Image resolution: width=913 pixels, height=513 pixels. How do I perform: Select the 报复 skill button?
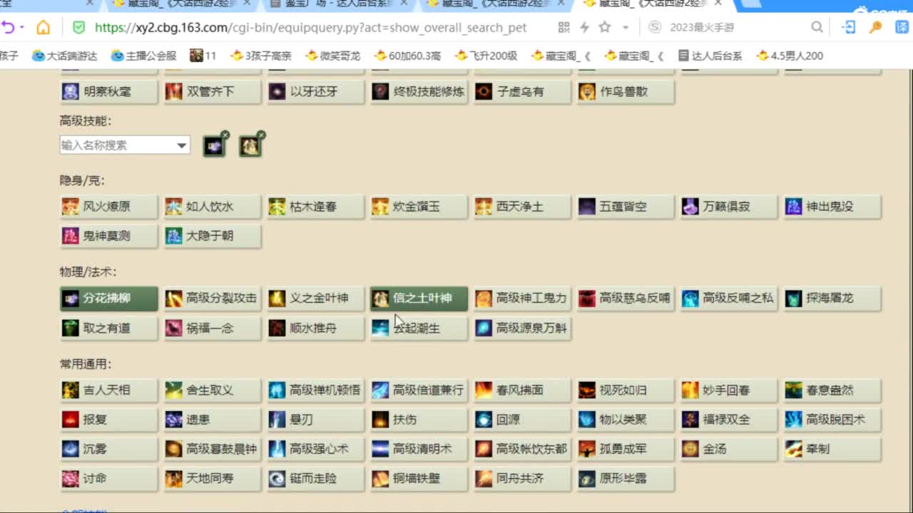(108, 420)
